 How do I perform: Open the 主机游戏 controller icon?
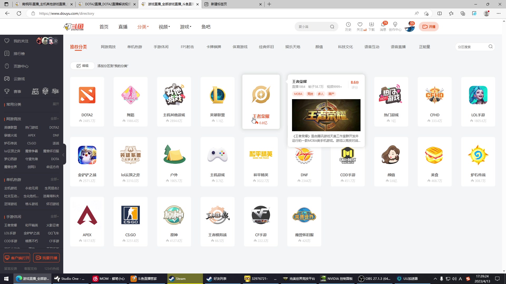pos(217,155)
